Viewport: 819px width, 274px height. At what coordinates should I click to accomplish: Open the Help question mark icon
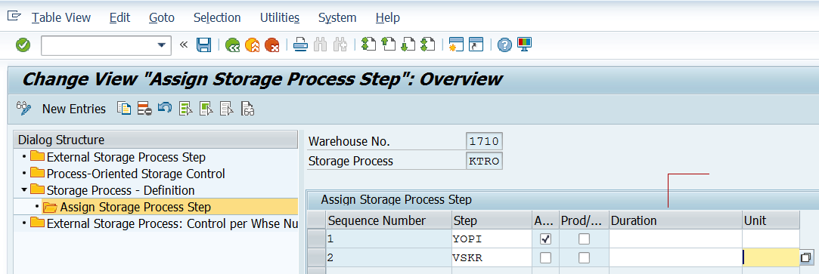click(504, 45)
